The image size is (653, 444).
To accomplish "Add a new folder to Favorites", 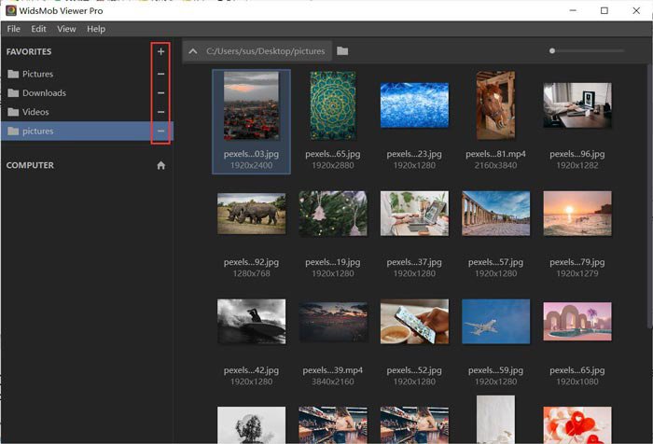I will click(161, 51).
